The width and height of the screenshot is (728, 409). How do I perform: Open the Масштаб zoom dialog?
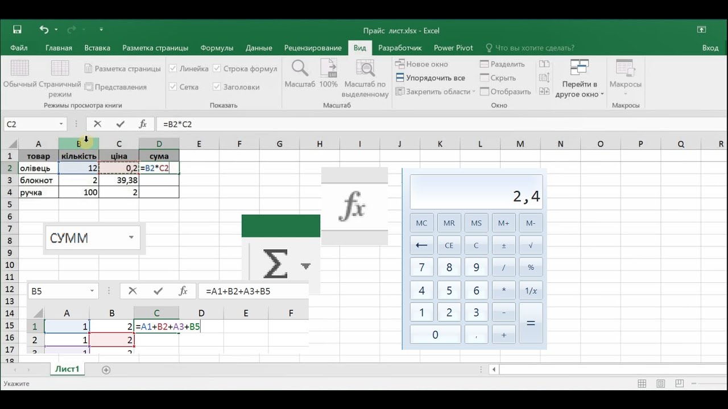click(x=300, y=74)
